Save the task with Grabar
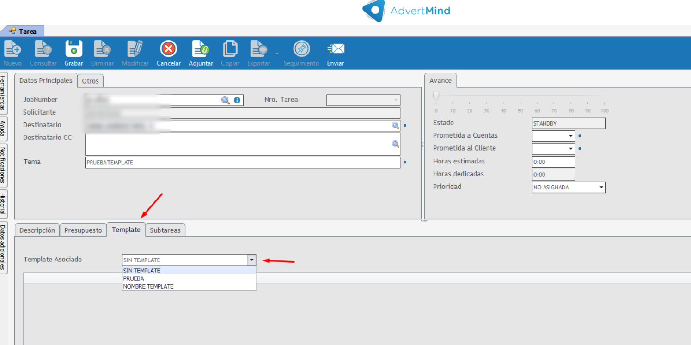 74,48
